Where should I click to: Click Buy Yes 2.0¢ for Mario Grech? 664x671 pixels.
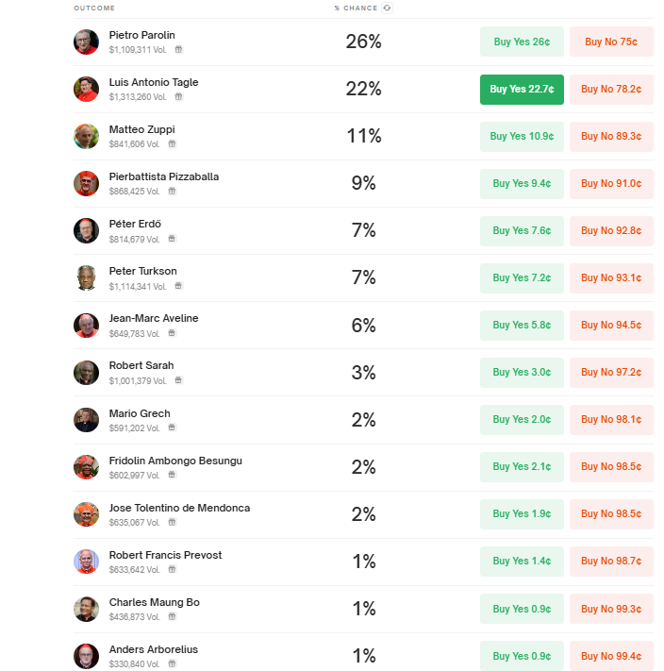(x=522, y=420)
